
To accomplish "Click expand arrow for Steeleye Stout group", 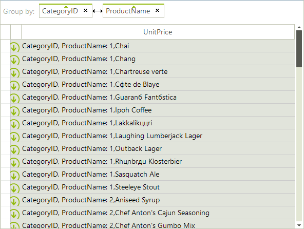I will click(x=15, y=188).
